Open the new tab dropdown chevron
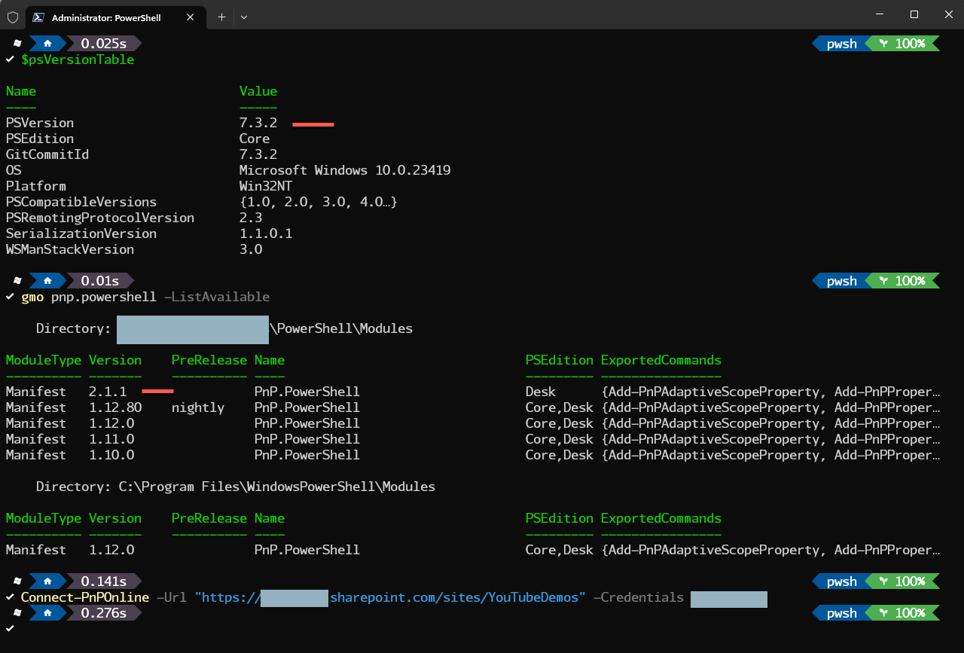 (x=244, y=17)
